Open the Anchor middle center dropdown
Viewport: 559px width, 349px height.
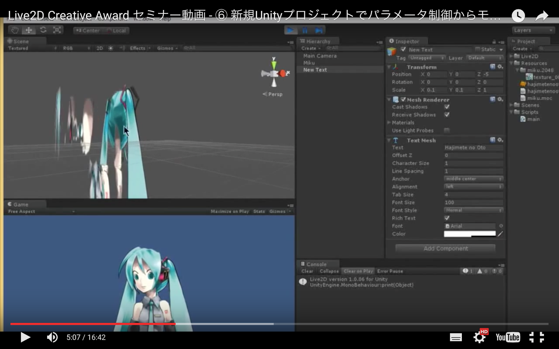(474, 179)
